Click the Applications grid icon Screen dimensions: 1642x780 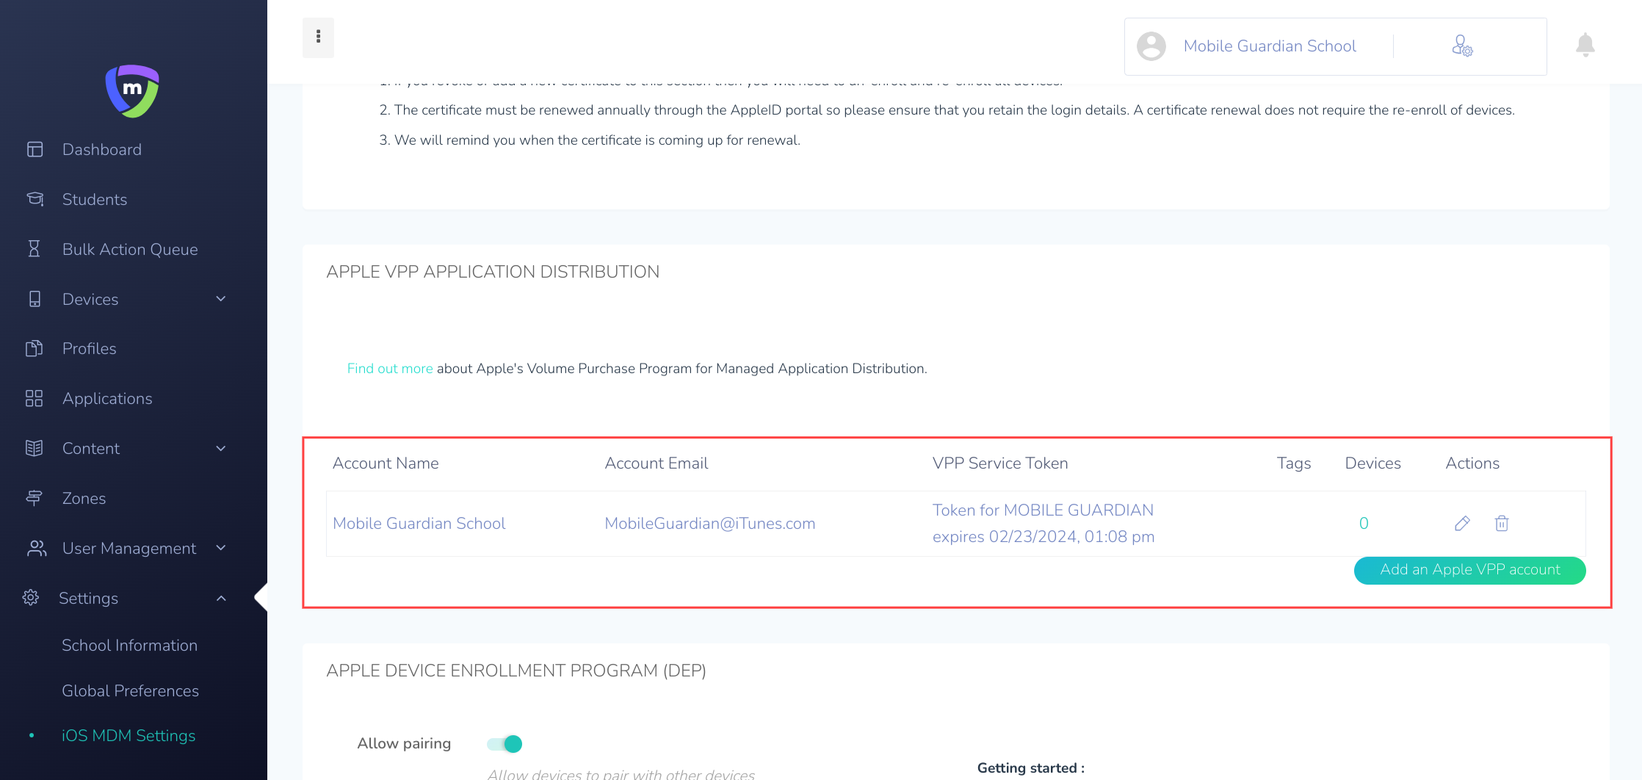(x=35, y=398)
